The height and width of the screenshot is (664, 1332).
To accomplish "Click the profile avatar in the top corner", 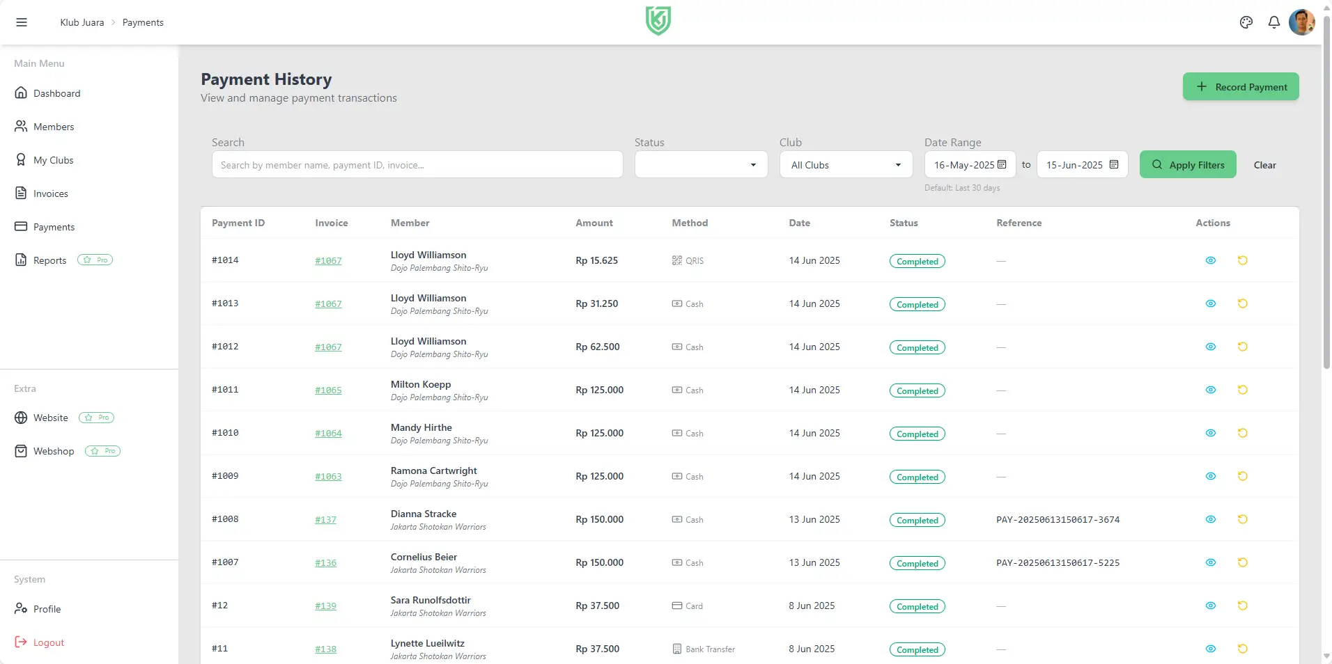I will [1301, 22].
